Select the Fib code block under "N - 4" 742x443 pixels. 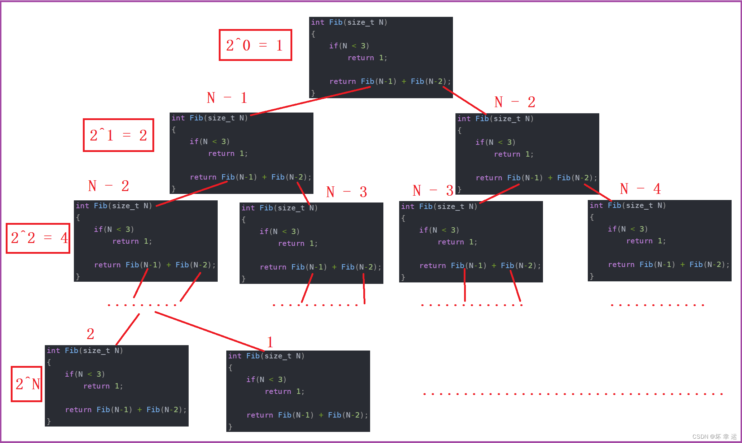[660, 240]
